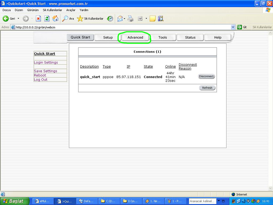Viewport: 273px width, 205px height.
Task: Open the Sık Kullanılanlar menu
Action: click(x=52, y=10)
